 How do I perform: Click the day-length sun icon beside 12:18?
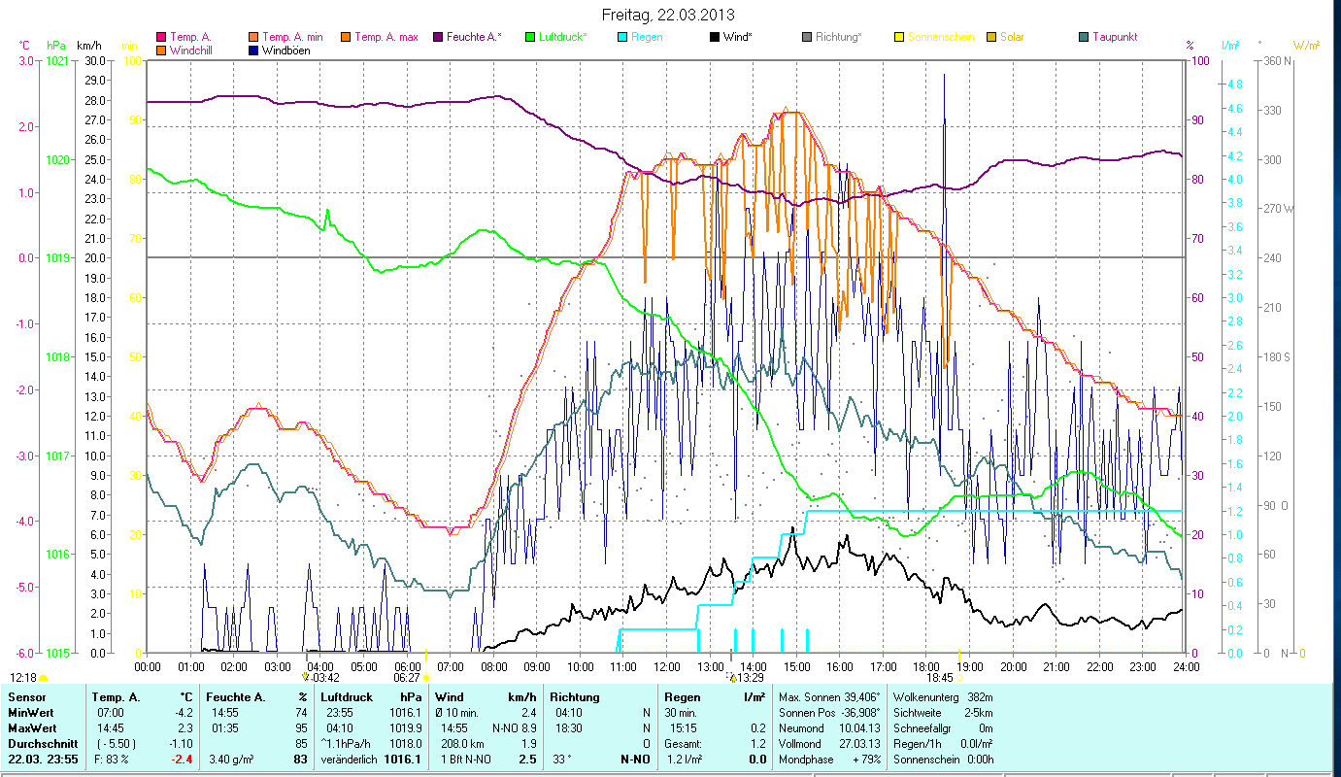pos(43,678)
